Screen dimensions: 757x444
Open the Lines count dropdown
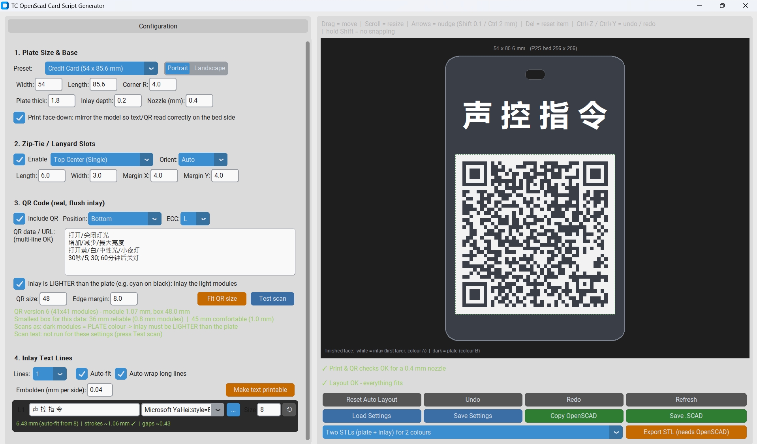[x=50, y=374]
